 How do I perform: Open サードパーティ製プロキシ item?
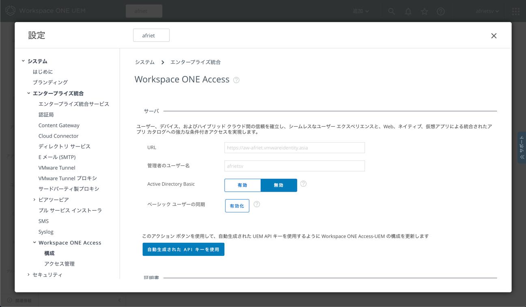tap(69, 189)
